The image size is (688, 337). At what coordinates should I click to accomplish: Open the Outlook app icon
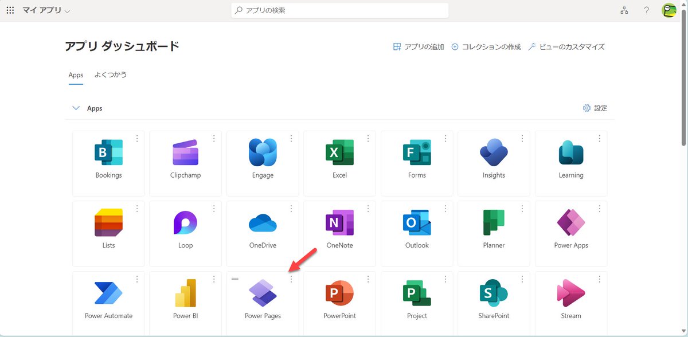[x=417, y=222]
